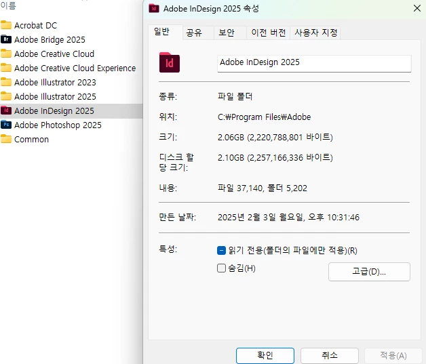Click the Acrobat DC folder icon
This screenshot has height=364, width=426.
coord(6,25)
